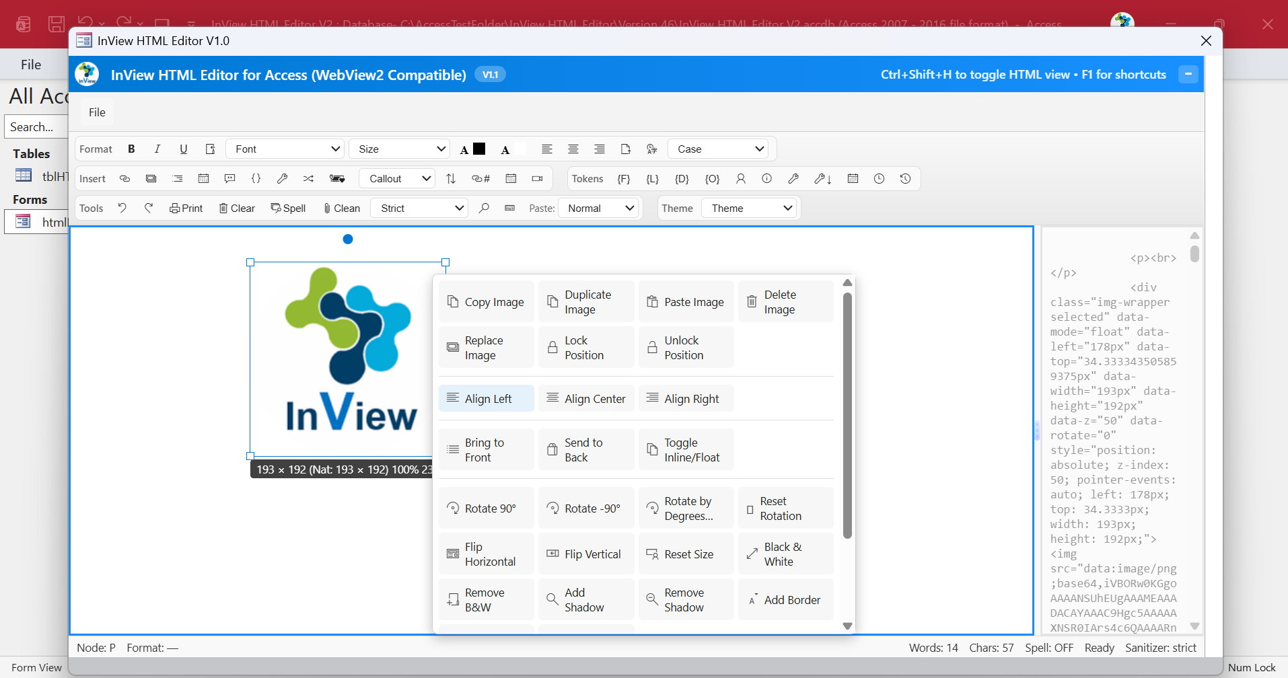This screenshot has height=678, width=1288.
Task: Open the File menu in the editor
Action: 96,112
